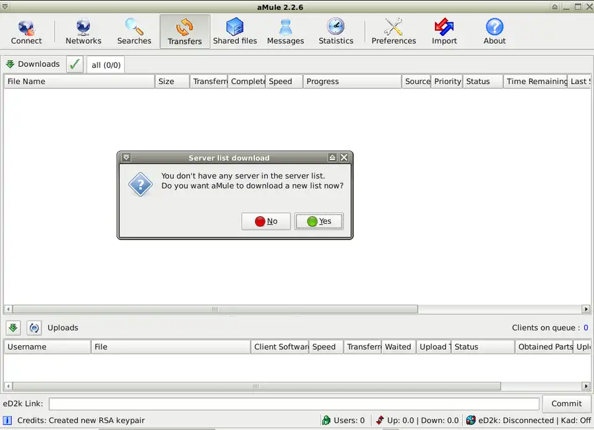This screenshot has height=430, width=594.
Task: Open the main window menu arrow
Action: pos(4,7)
